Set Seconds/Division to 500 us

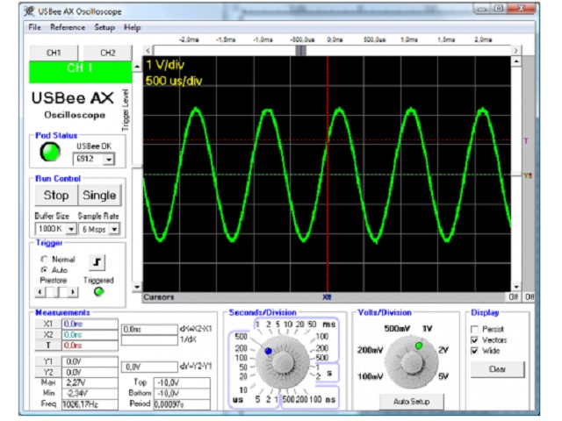[241, 336]
